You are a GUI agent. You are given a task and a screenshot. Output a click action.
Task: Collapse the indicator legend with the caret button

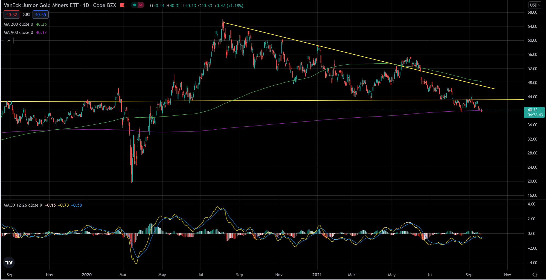coord(9,41)
